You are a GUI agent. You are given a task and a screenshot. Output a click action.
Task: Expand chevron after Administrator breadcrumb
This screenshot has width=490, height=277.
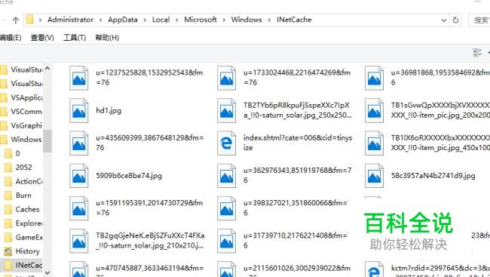coord(100,20)
